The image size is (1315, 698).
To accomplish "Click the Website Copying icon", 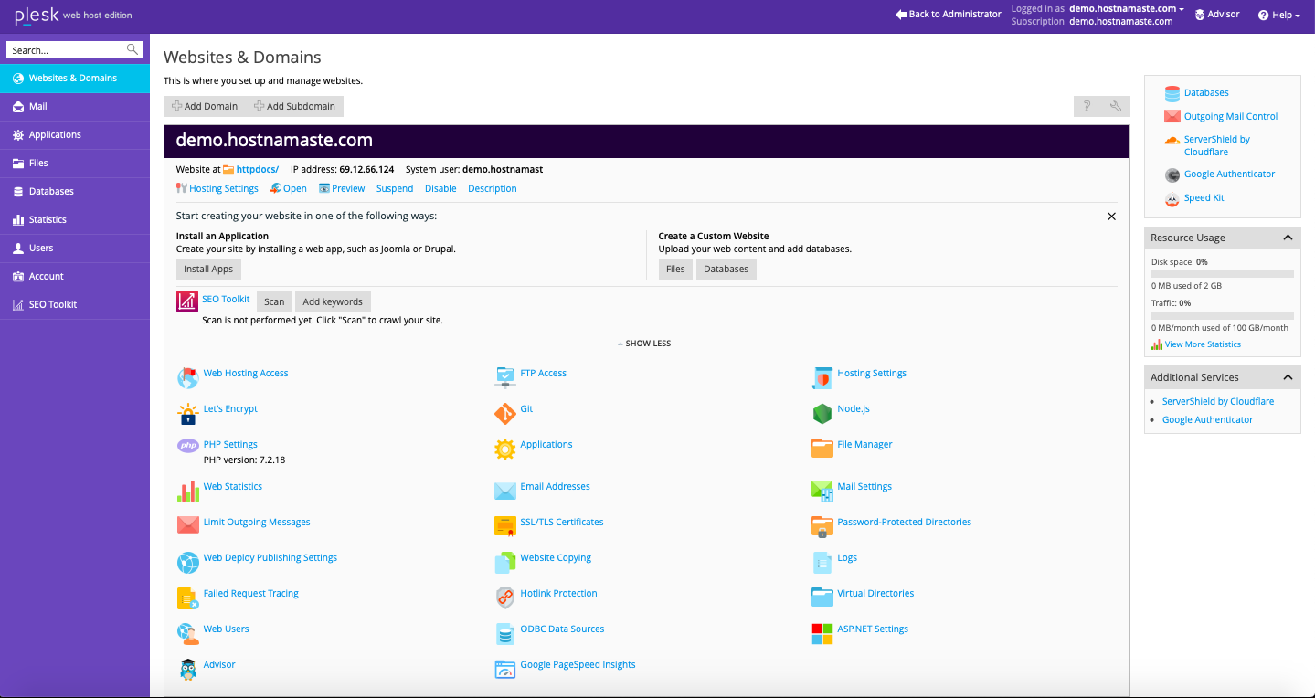I will (505, 562).
